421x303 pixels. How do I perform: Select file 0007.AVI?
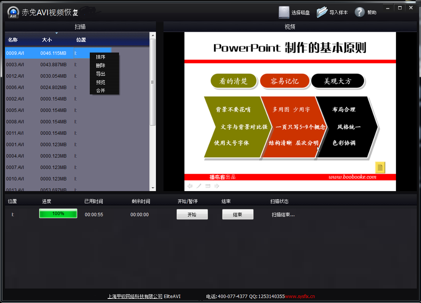tap(15, 167)
